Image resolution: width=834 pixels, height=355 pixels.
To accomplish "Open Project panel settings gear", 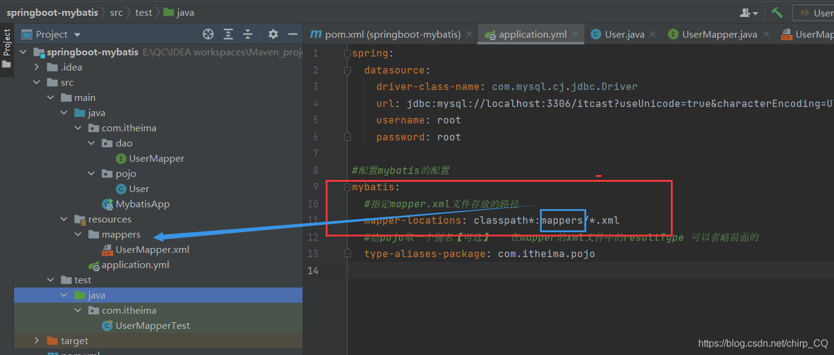I will click(273, 34).
